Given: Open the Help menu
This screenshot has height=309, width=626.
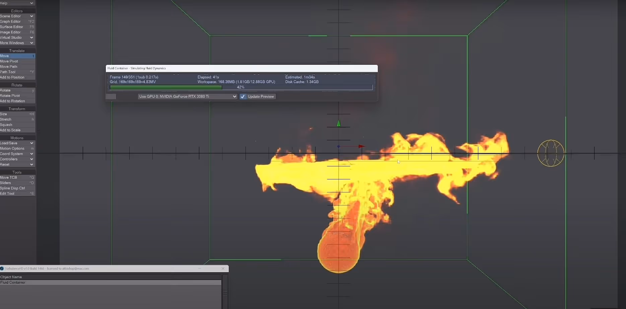Looking at the screenshot, I should 17,3.
